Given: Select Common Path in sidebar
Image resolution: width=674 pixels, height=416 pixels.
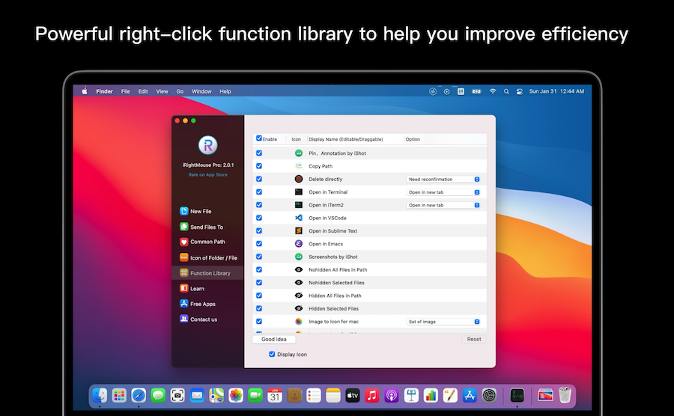Looking at the screenshot, I should (x=202, y=242).
